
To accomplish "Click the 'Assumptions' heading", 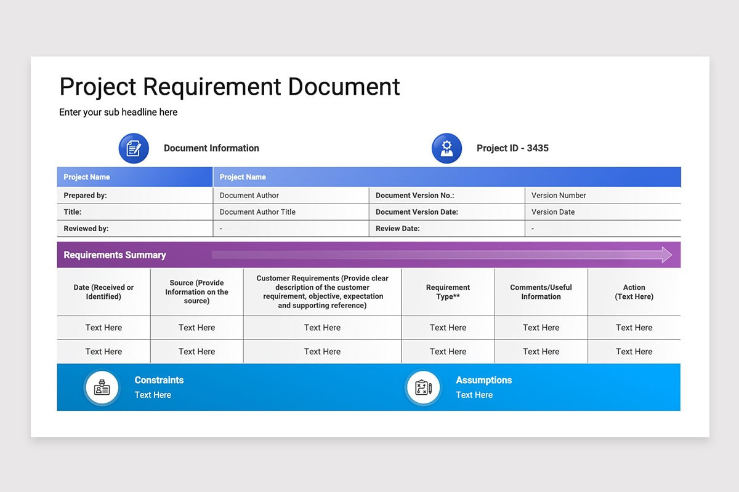I will [x=484, y=380].
